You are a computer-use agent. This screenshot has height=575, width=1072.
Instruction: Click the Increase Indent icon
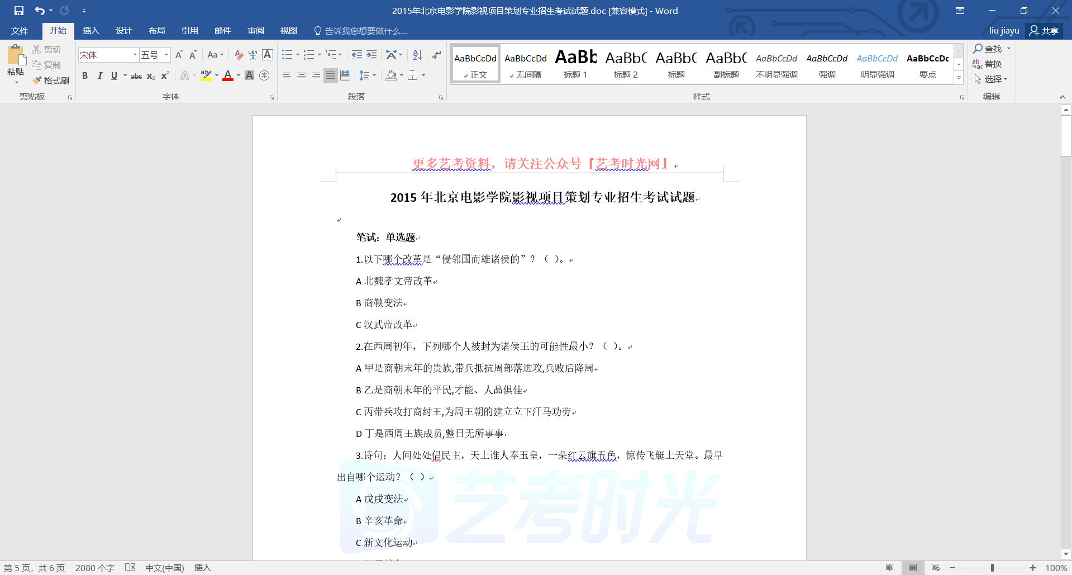[371, 55]
